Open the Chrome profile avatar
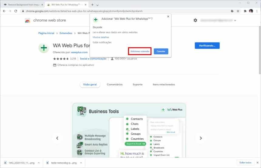 click(x=251, y=11)
